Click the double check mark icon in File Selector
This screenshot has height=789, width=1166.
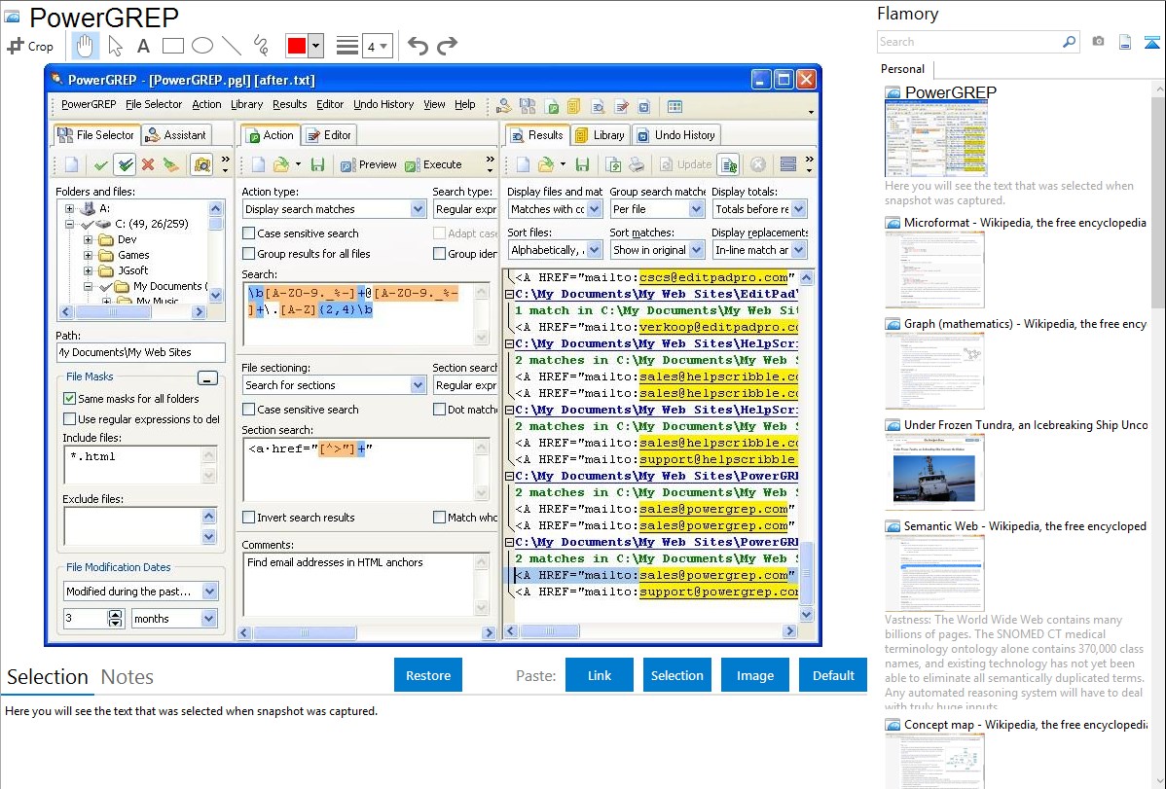click(x=125, y=164)
